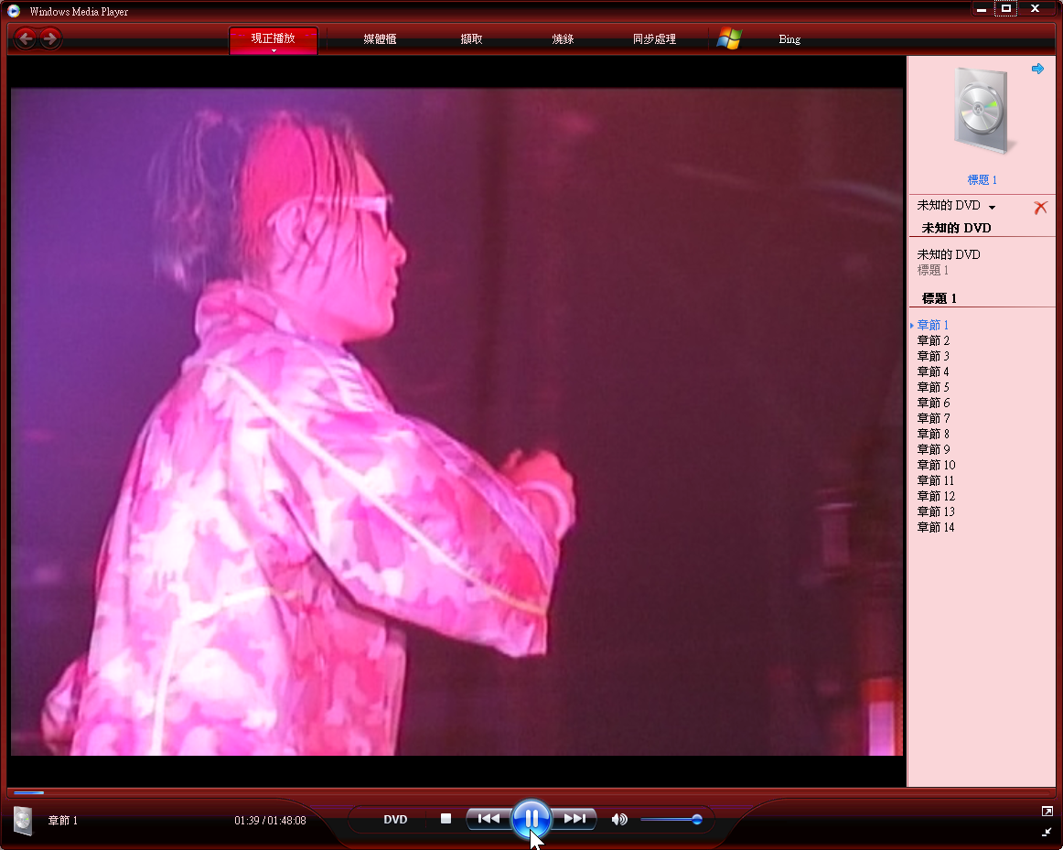Click the 01:39 / 01:48:08 time display
The width and height of the screenshot is (1063, 850).
(270, 820)
